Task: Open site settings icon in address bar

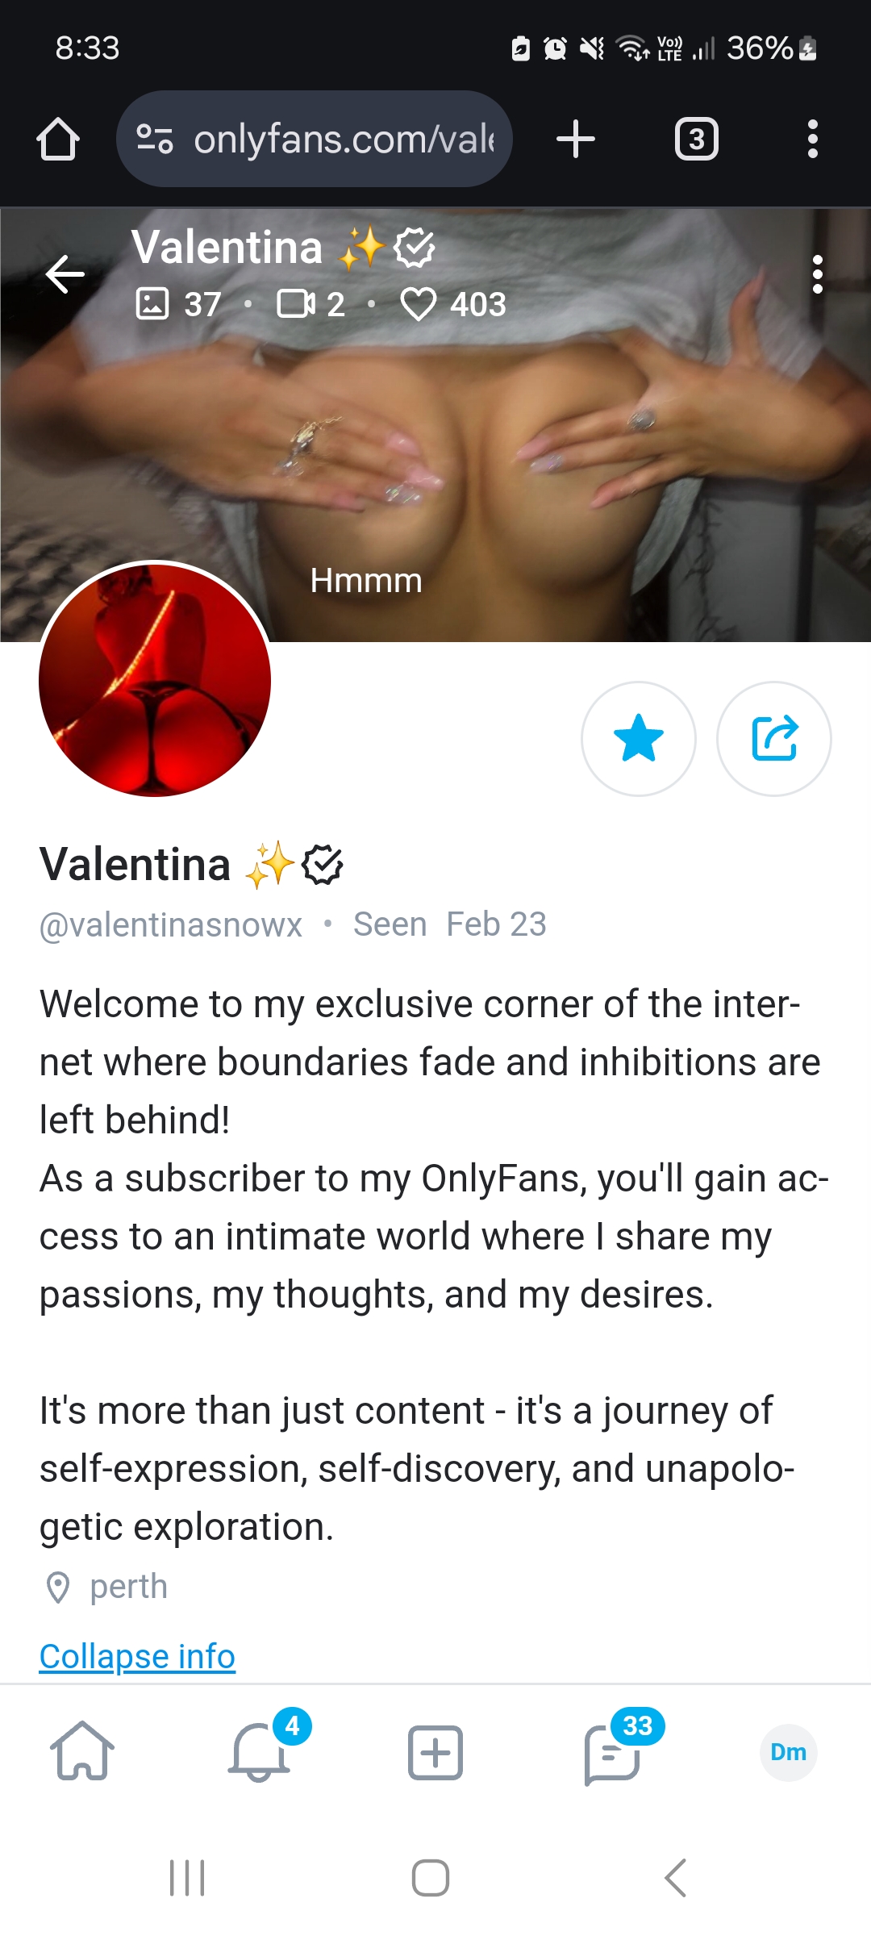Action: (154, 139)
